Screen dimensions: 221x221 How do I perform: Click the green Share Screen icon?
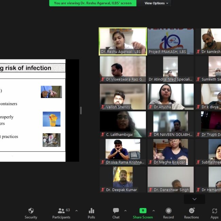pyautogui.click(x=143, y=211)
